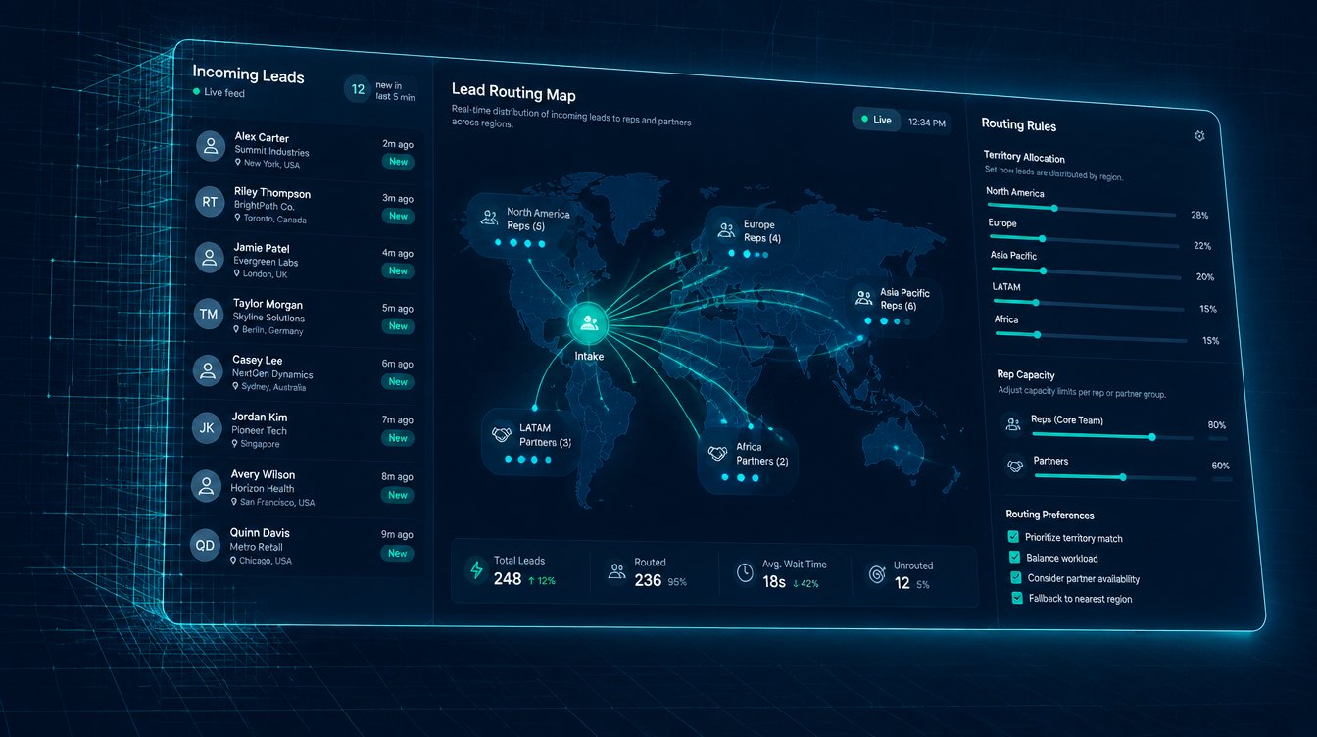This screenshot has width=1317, height=737.
Task: Adjust the Asia Pacific allocation slider
Action: (1087, 272)
